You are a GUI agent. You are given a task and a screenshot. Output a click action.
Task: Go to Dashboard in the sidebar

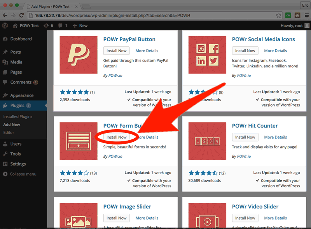(x=21, y=39)
